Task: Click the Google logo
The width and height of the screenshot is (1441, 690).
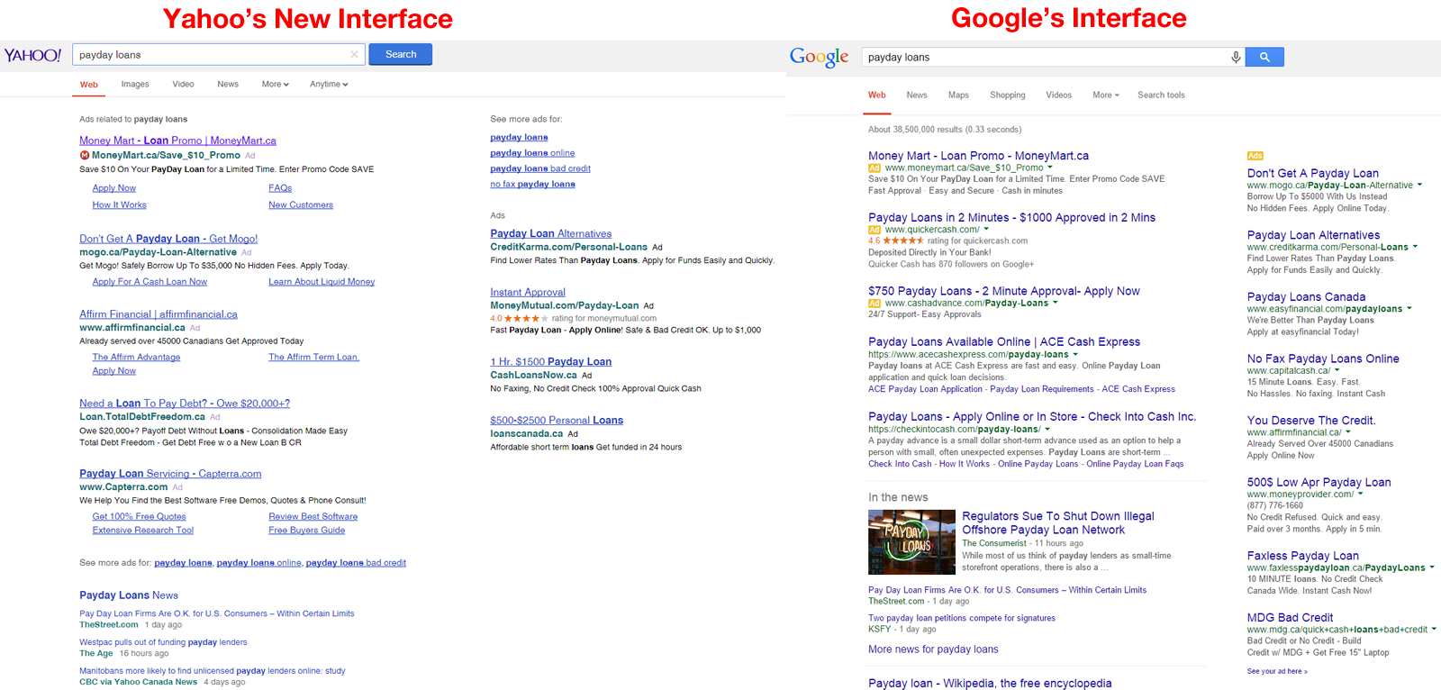Action: 819,58
